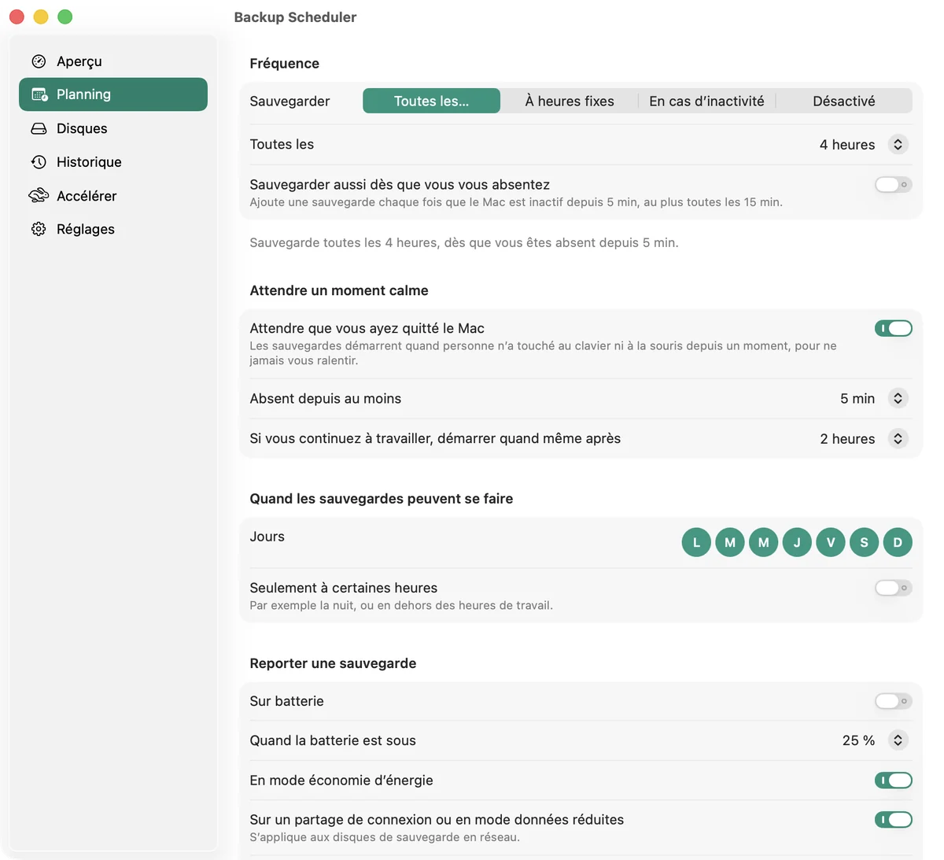Viewport: 944px width, 860px height.
Task: Open the "Toutes les" 4 heures popup
Action: click(898, 145)
